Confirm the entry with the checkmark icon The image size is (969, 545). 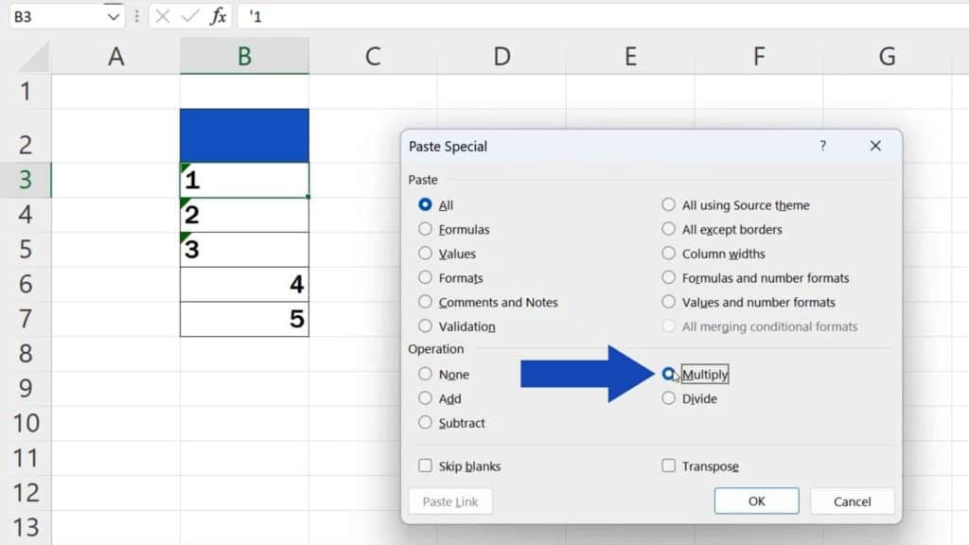[x=190, y=17]
